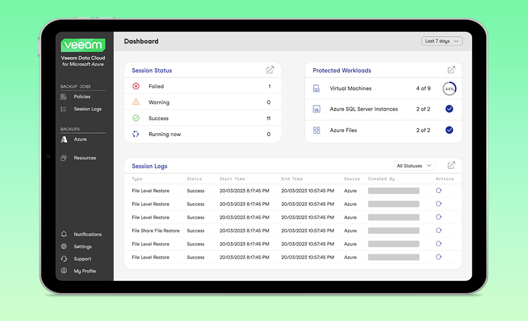Click the Failed red X status icon
The image size is (528, 321).
pyautogui.click(x=136, y=86)
